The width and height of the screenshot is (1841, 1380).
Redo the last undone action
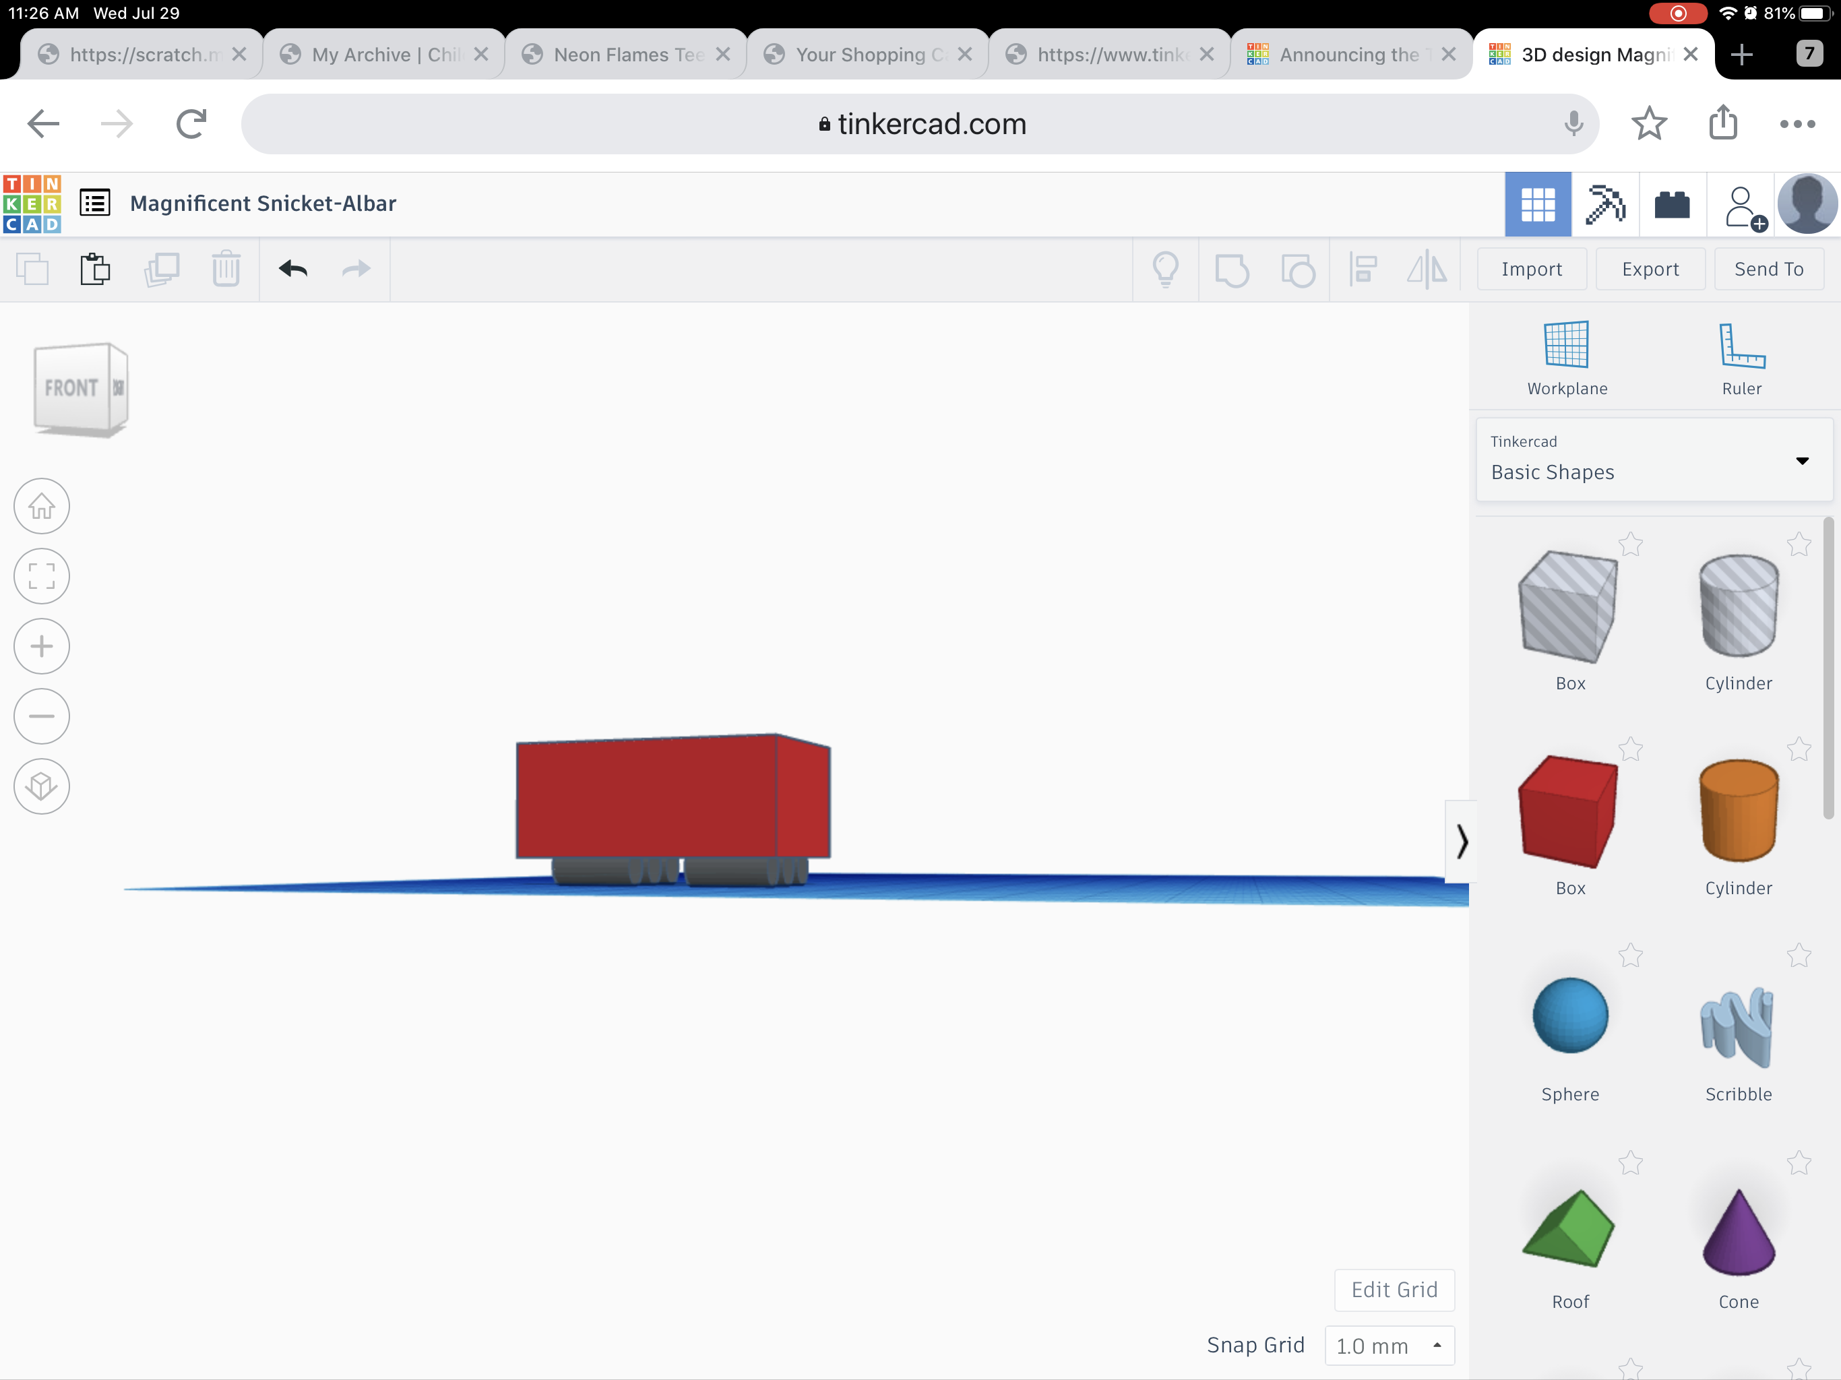pyautogui.click(x=356, y=269)
